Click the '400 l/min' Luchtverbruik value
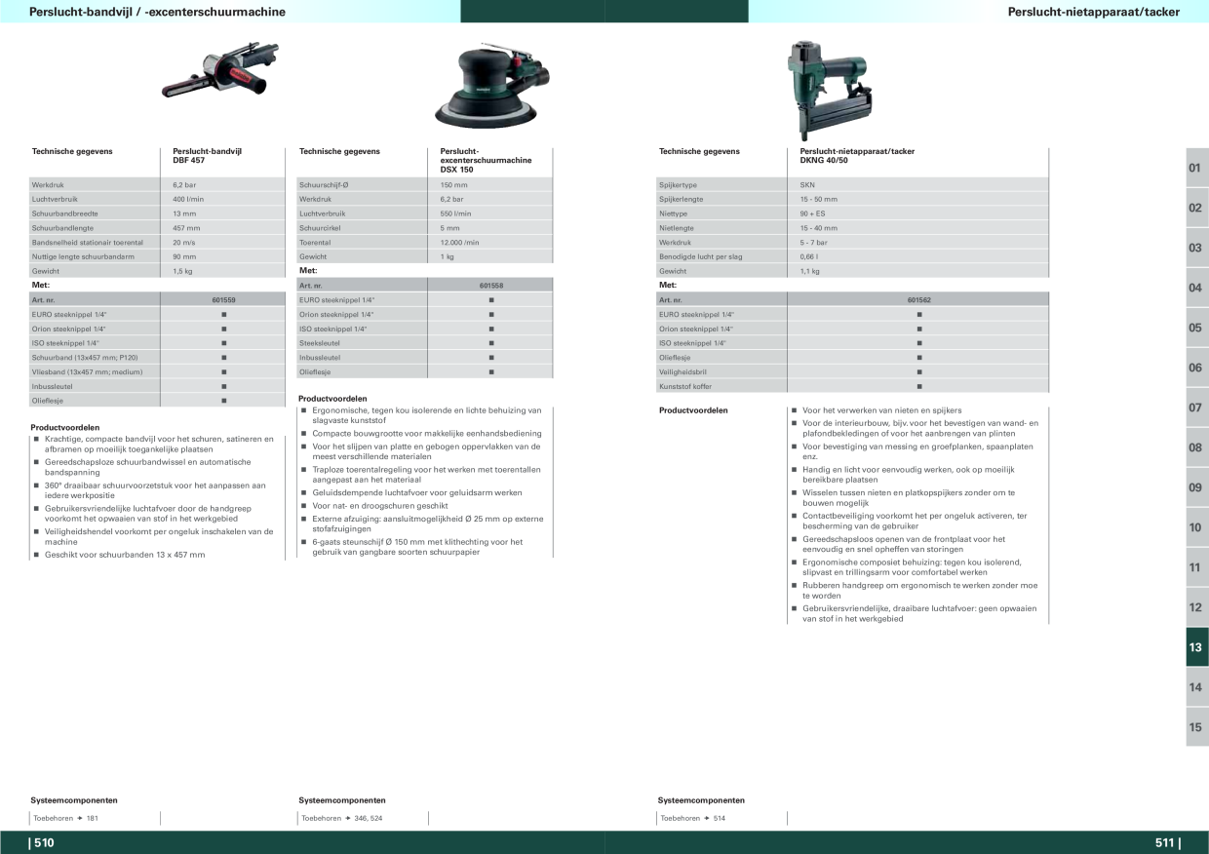The height and width of the screenshot is (854, 1209). (x=188, y=199)
